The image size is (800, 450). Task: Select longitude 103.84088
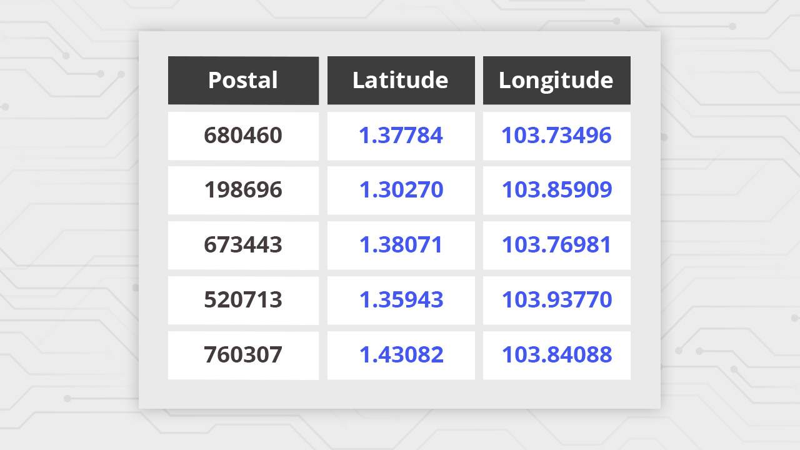coord(556,355)
